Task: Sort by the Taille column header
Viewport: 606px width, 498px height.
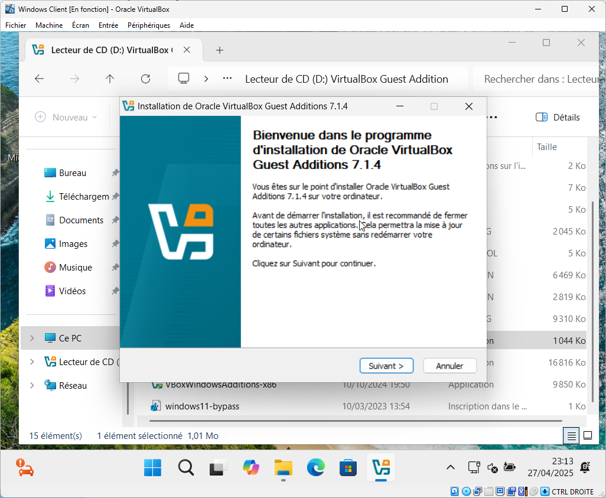Action: click(546, 147)
